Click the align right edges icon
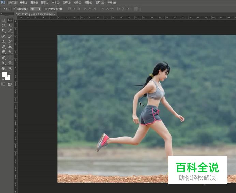236x193 pixels. click(x=95, y=9)
